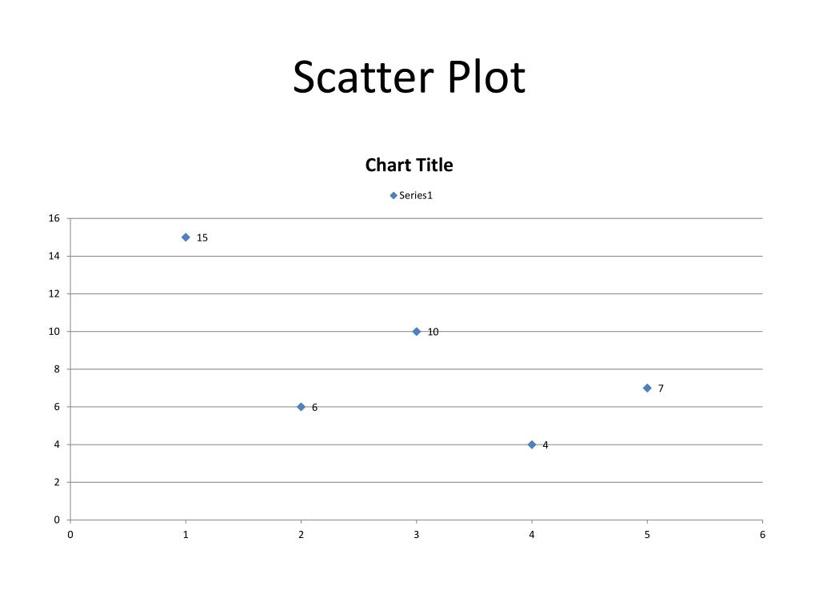Click the diamond marker labeled 6

coord(301,407)
